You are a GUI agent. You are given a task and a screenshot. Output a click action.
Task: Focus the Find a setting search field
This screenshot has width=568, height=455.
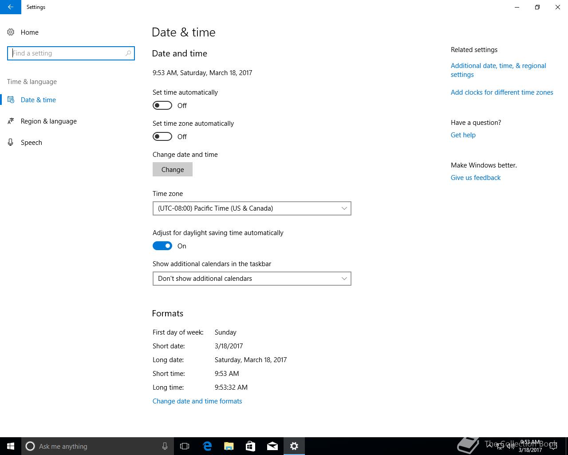tap(71, 53)
